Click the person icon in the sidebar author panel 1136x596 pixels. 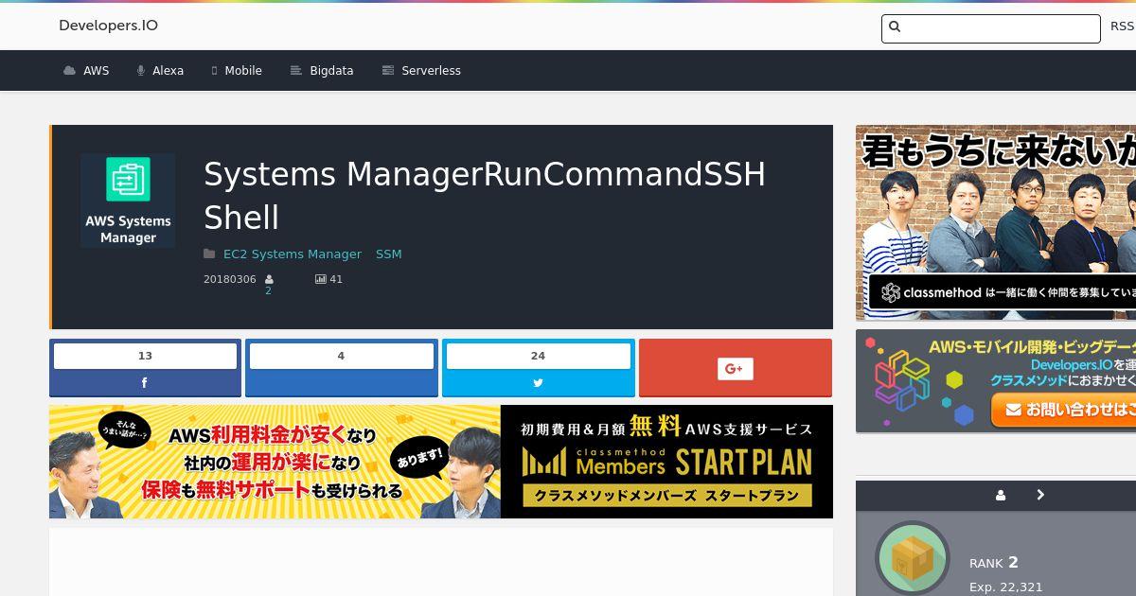(1001, 495)
